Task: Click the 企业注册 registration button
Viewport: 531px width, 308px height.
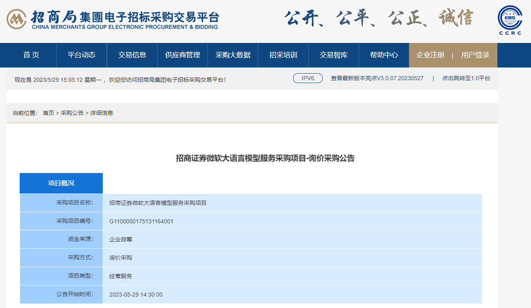Action: pyautogui.click(x=430, y=55)
